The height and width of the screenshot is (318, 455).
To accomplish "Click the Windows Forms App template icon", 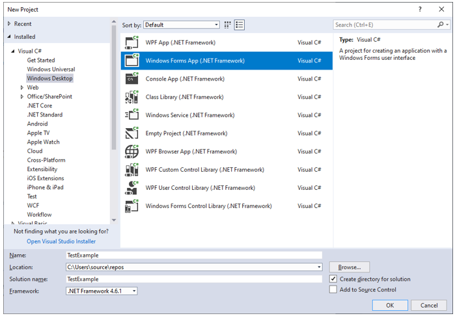I will point(131,60).
